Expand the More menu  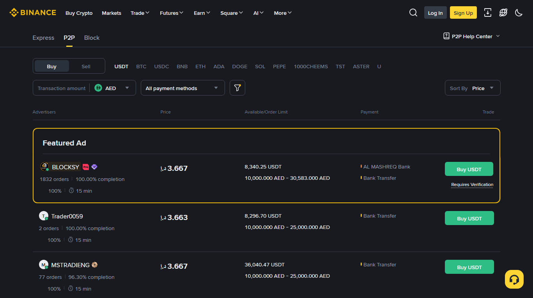point(283,13)
